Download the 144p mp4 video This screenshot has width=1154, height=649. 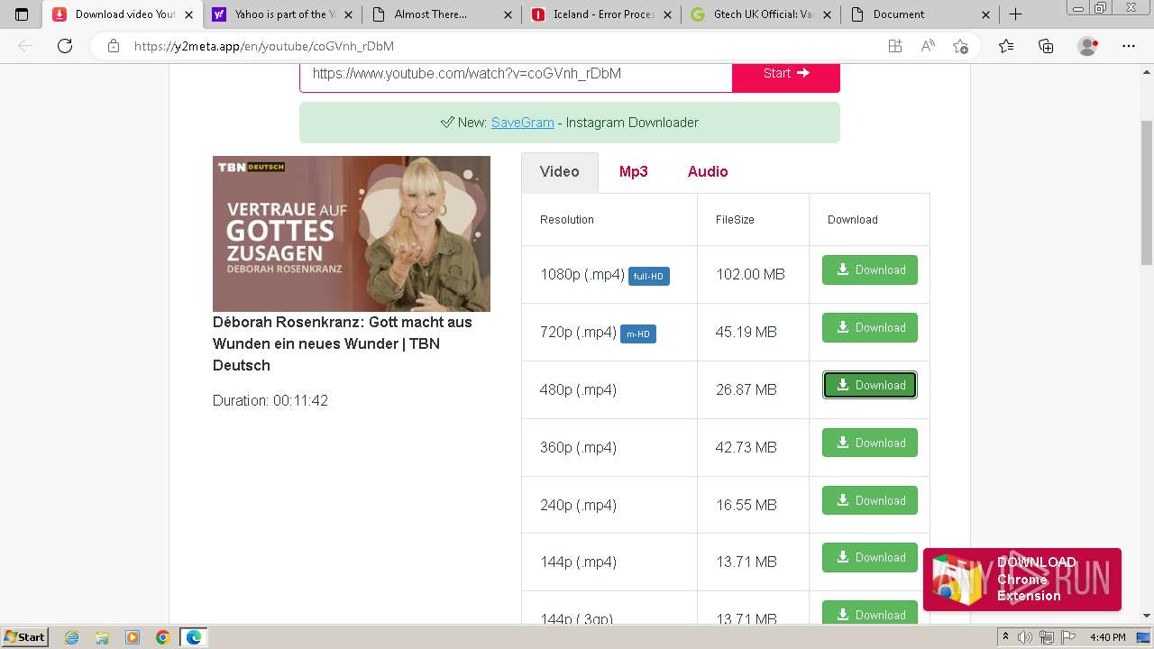point(869,557)
